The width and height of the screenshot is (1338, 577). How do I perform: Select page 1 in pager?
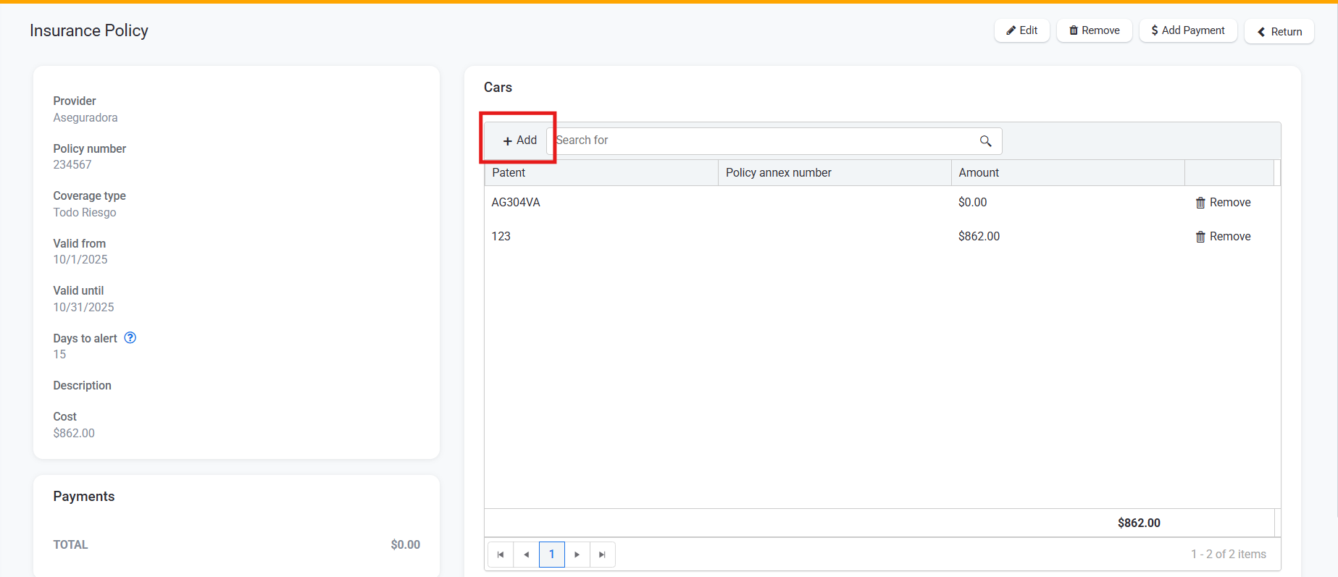[x=551, y=555]
